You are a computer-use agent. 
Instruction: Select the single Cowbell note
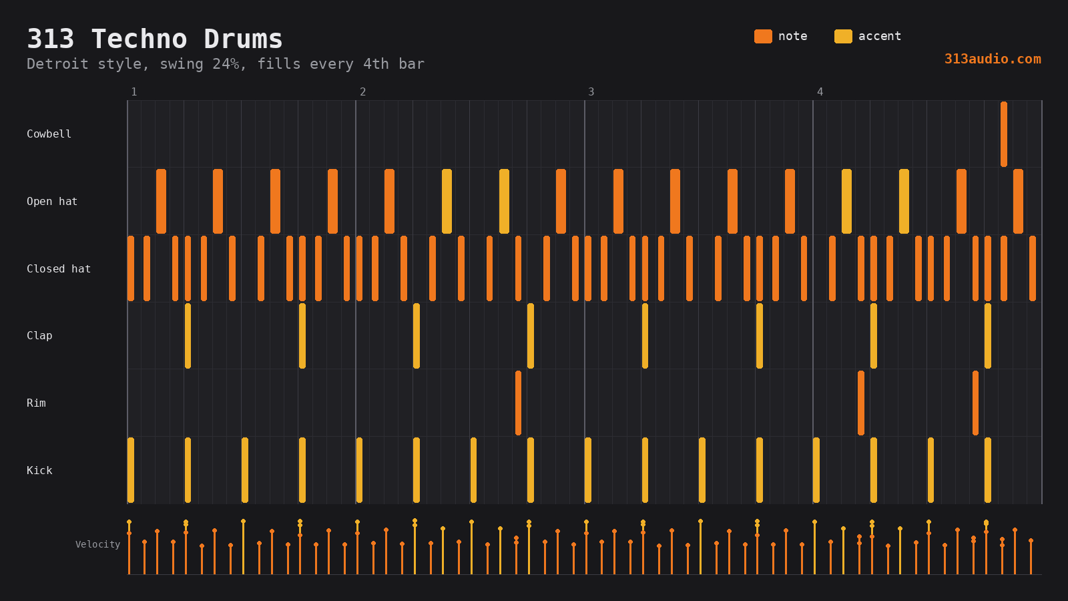click(1004, 134)
